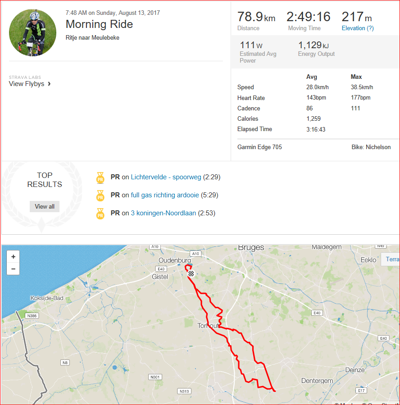The height and width of the screenshot is (405, 400).
Task: Click PR medal icon beside full gas richting ardooie
Action: (100, 196)
